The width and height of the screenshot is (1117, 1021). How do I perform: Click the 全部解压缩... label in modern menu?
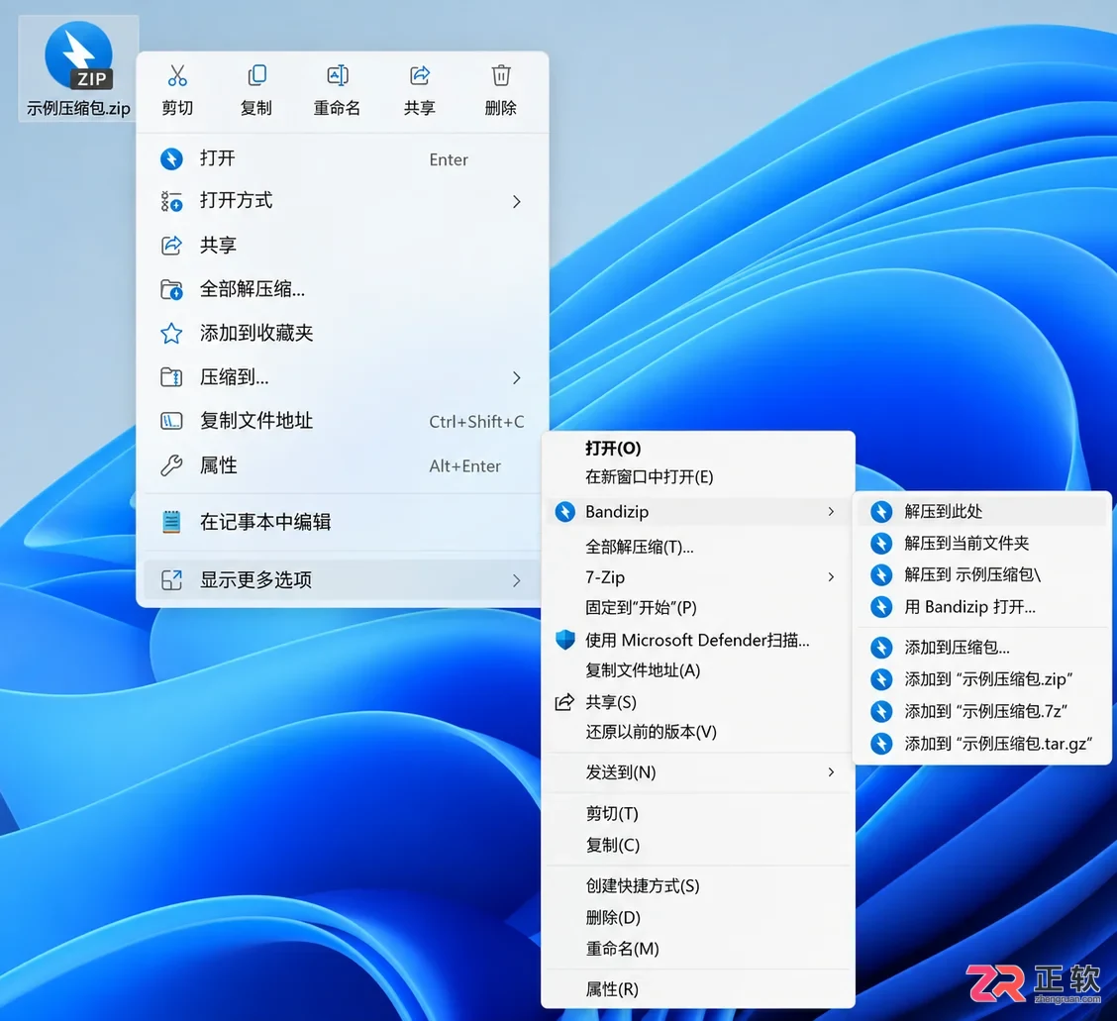(253, 289)
